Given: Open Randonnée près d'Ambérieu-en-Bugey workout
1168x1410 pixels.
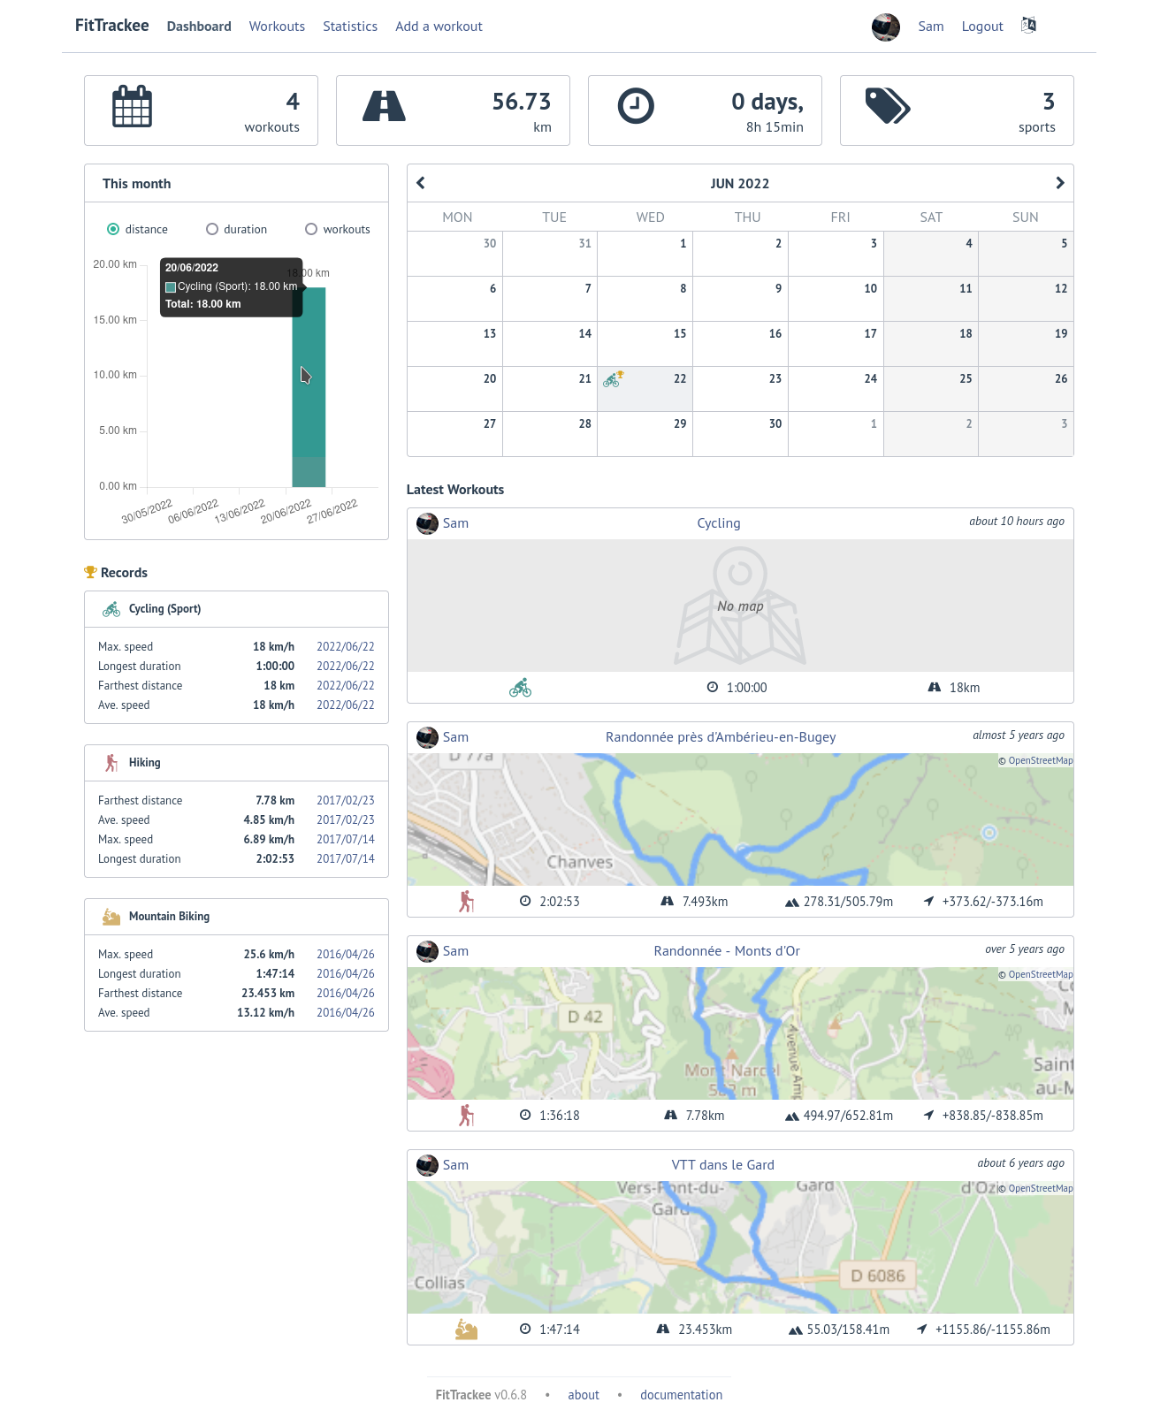Looking at the screenshot, I should [721, 737].
